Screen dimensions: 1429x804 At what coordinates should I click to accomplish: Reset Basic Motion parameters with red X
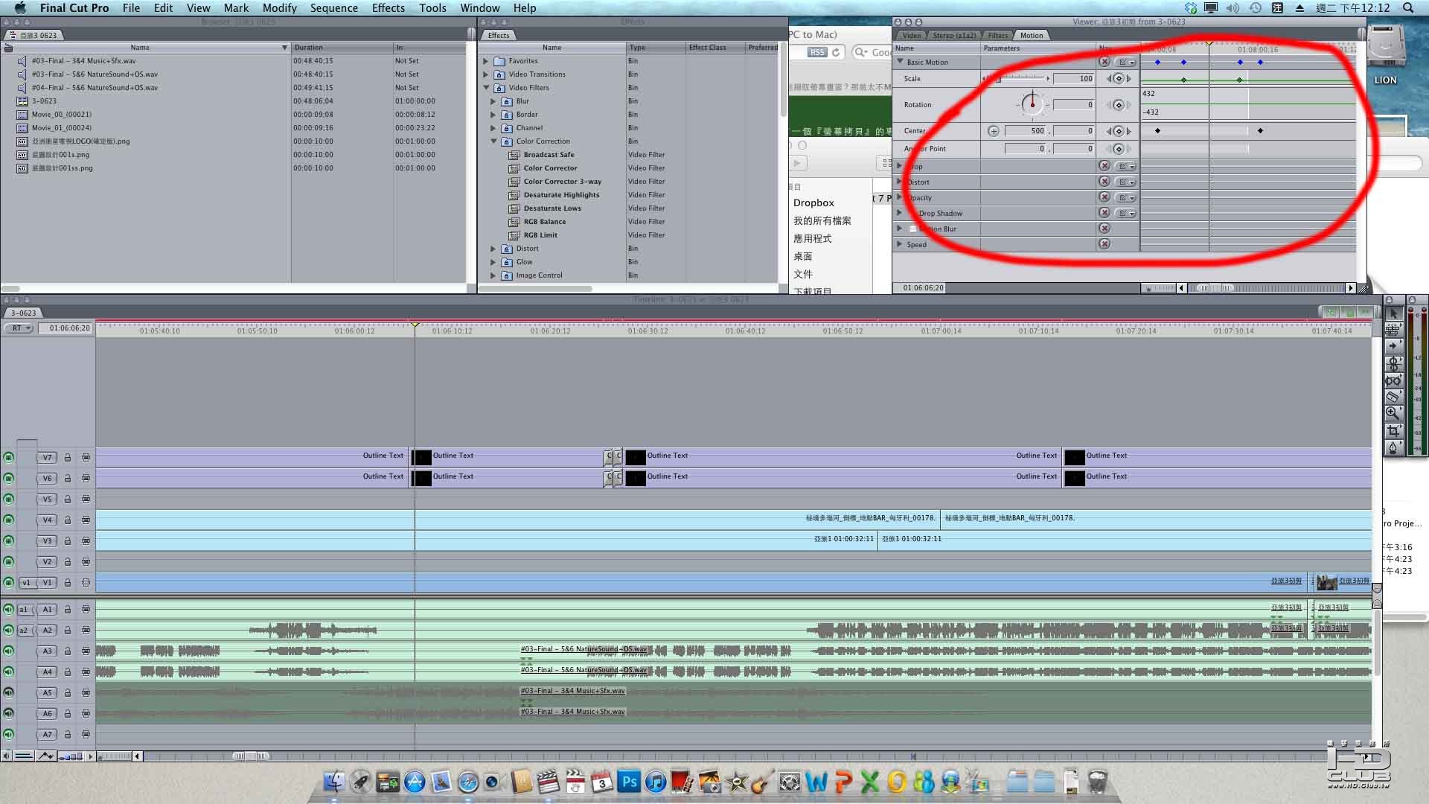pos(1104,62)
